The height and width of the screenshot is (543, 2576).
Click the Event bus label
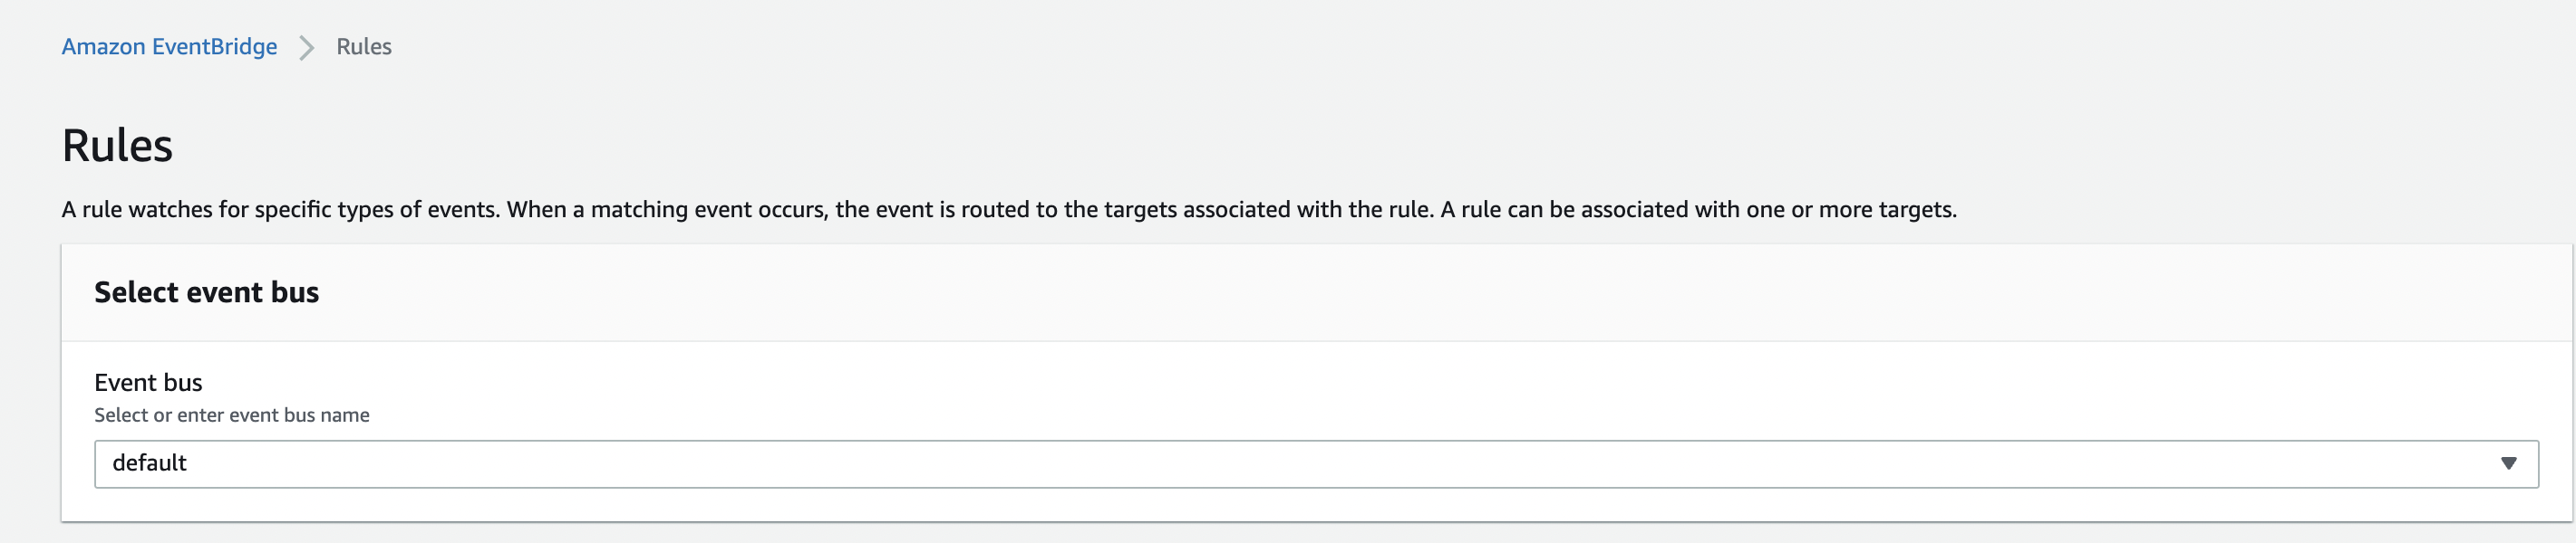[147, 381]
